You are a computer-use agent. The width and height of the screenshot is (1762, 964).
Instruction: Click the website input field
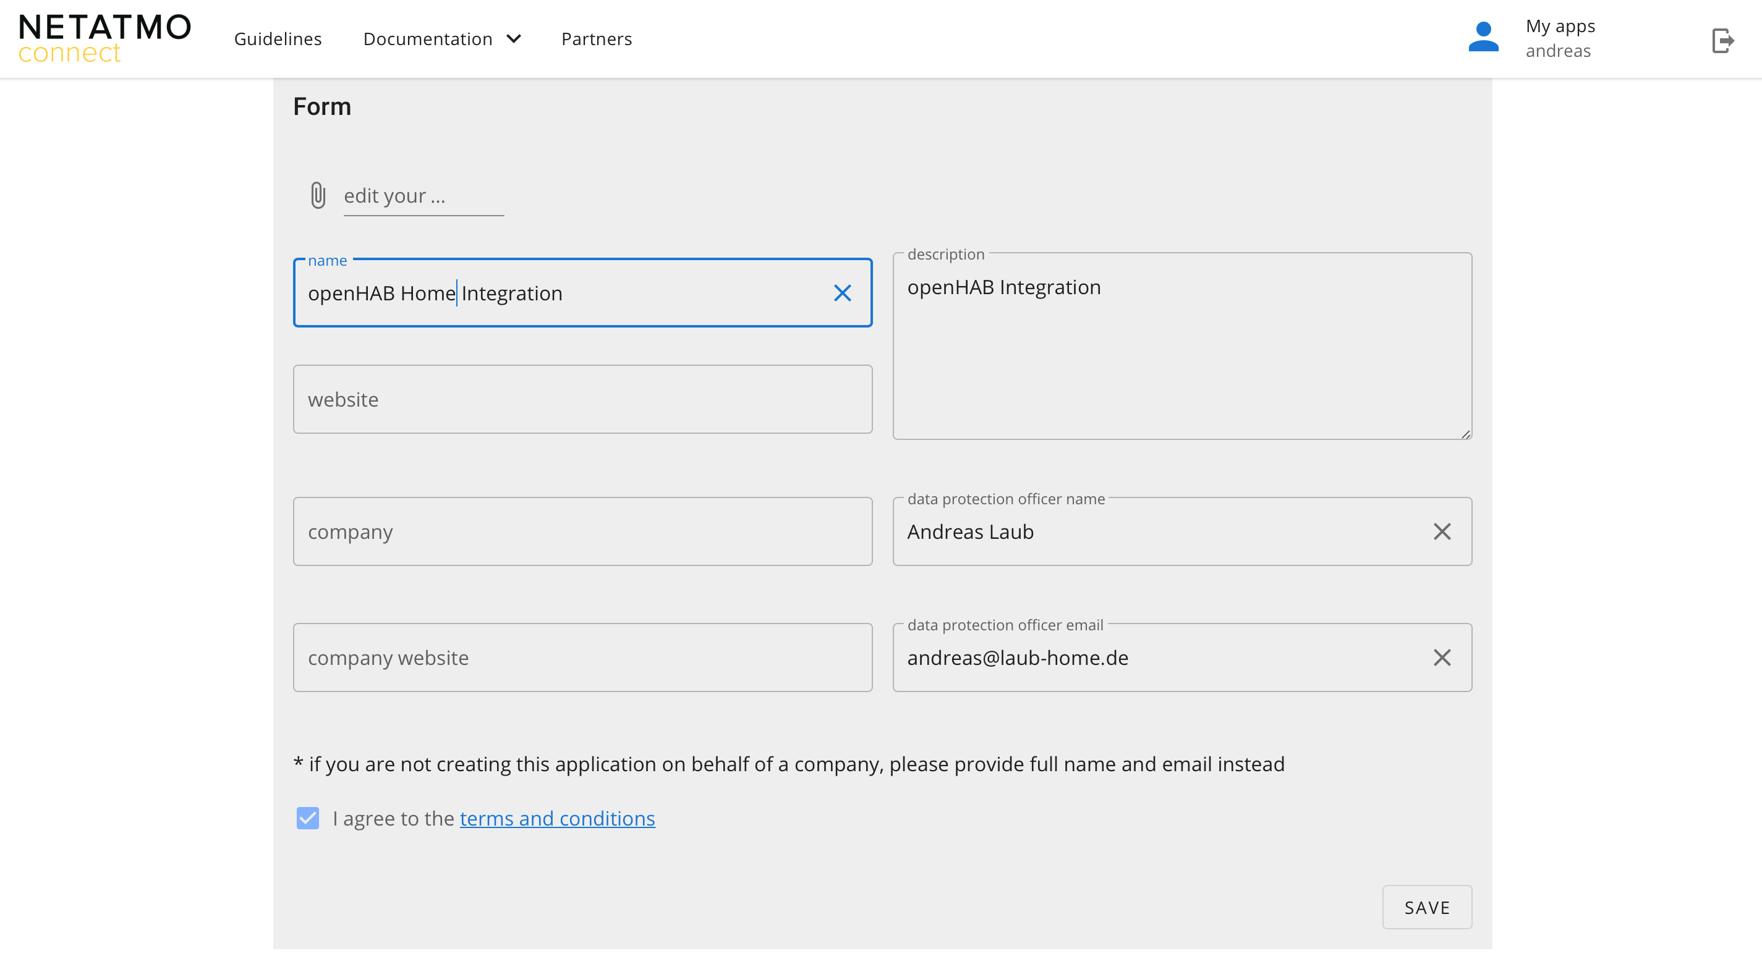[x=582, y=399]
